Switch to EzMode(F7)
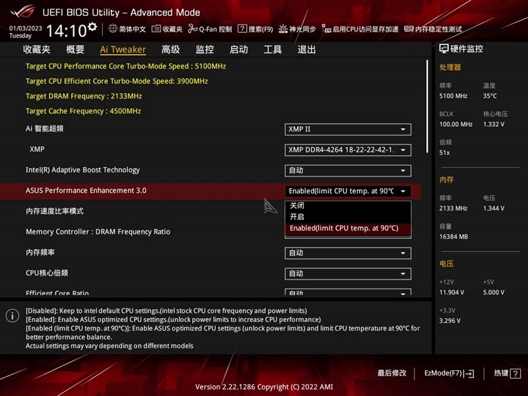Screen dimensions: 528x396 (449, 373)
